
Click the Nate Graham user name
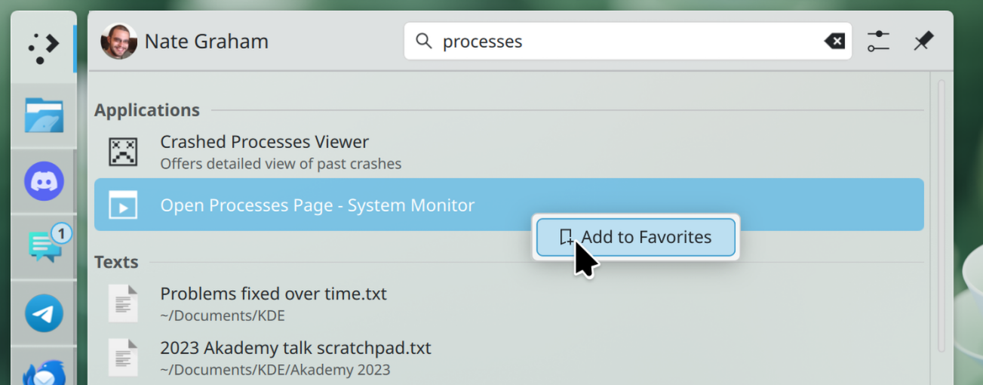[206, 42]
